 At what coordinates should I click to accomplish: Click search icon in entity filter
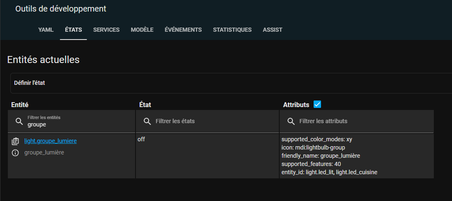pyautogui.click(x=19, y=121)
